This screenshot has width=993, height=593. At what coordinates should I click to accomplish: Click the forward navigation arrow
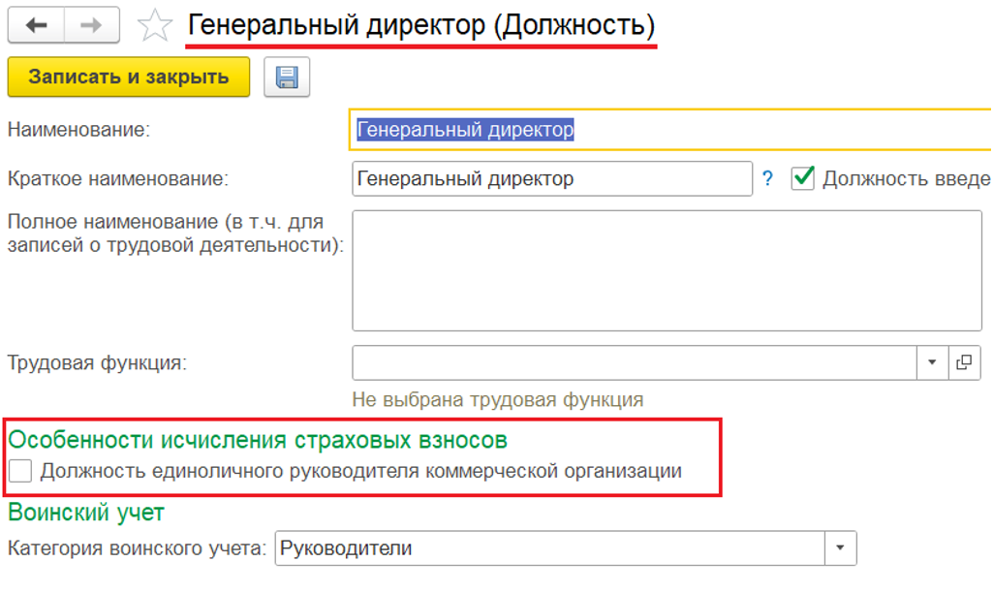pos(91,25)
